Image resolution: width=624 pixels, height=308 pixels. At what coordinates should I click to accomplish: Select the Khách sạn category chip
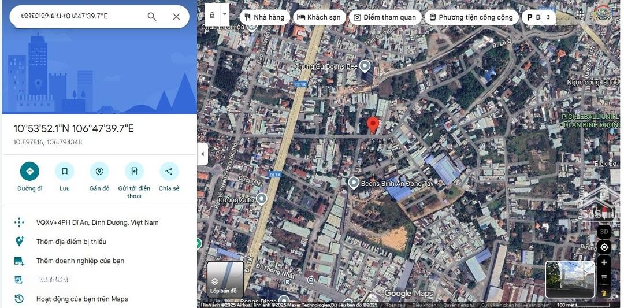(319, 17)
